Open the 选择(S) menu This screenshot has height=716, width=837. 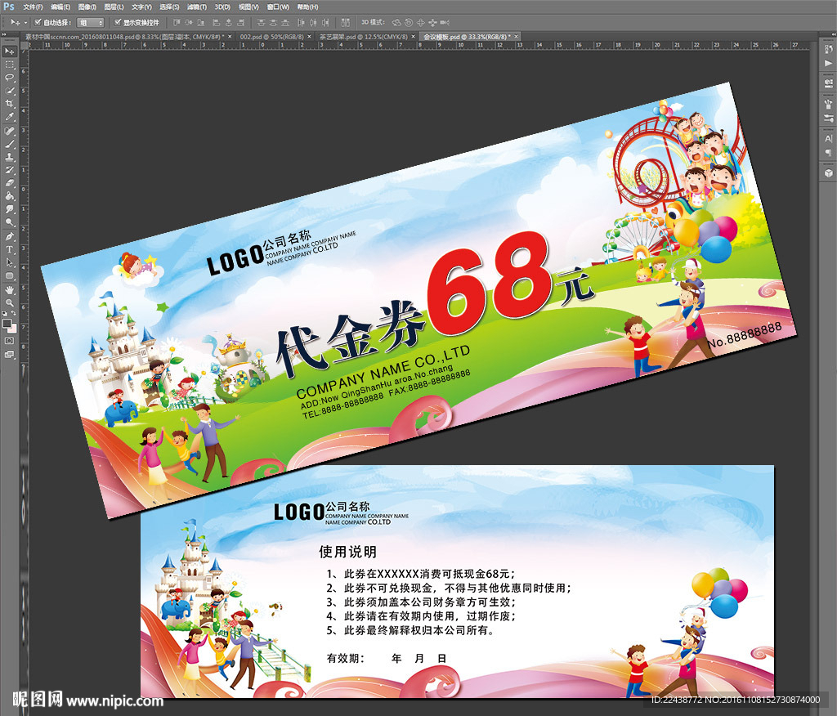170,7
